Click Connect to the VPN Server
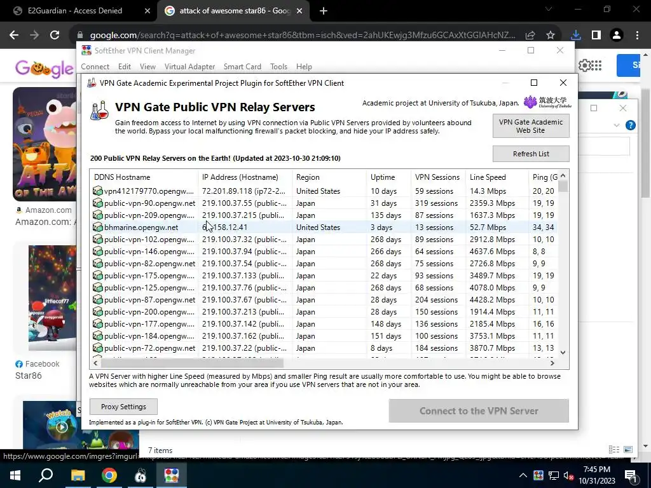651x488 pixels. click(479, 411)
